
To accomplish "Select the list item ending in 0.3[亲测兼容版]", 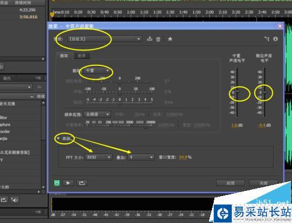I will point(20,152).
